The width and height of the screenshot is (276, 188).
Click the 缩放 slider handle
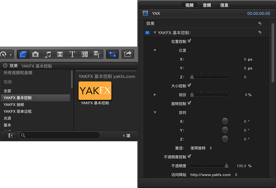(x=192, y=95)
